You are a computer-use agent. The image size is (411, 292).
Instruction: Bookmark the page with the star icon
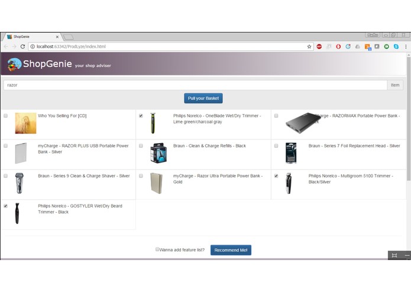click(309, 47)
